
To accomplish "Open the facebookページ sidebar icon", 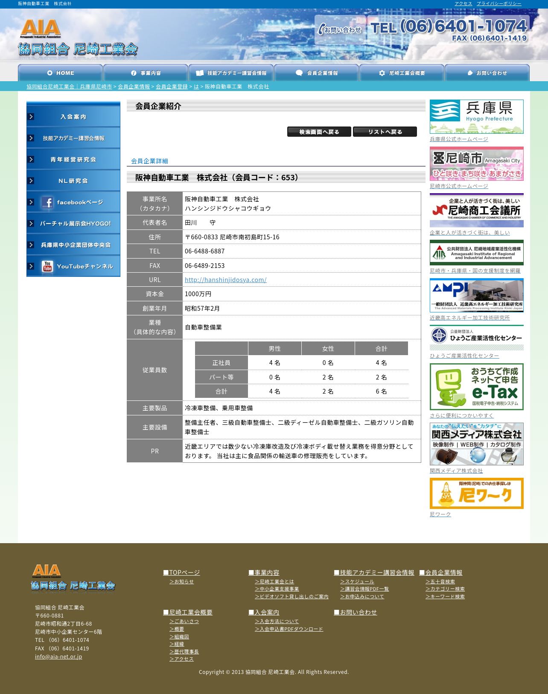I will tap(73, 202).
